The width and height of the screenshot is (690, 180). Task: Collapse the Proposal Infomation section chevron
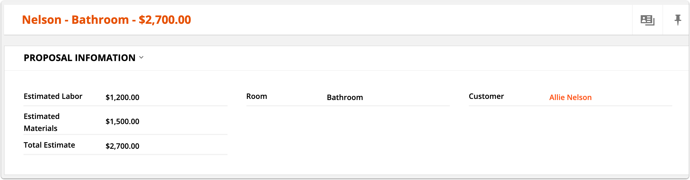tap(141, 58)
